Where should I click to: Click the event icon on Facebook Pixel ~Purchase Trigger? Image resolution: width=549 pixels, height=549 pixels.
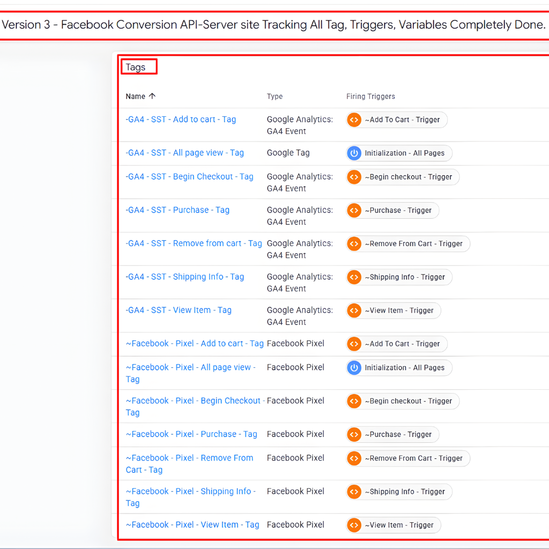pyautogui.click(x=354, y=434)
